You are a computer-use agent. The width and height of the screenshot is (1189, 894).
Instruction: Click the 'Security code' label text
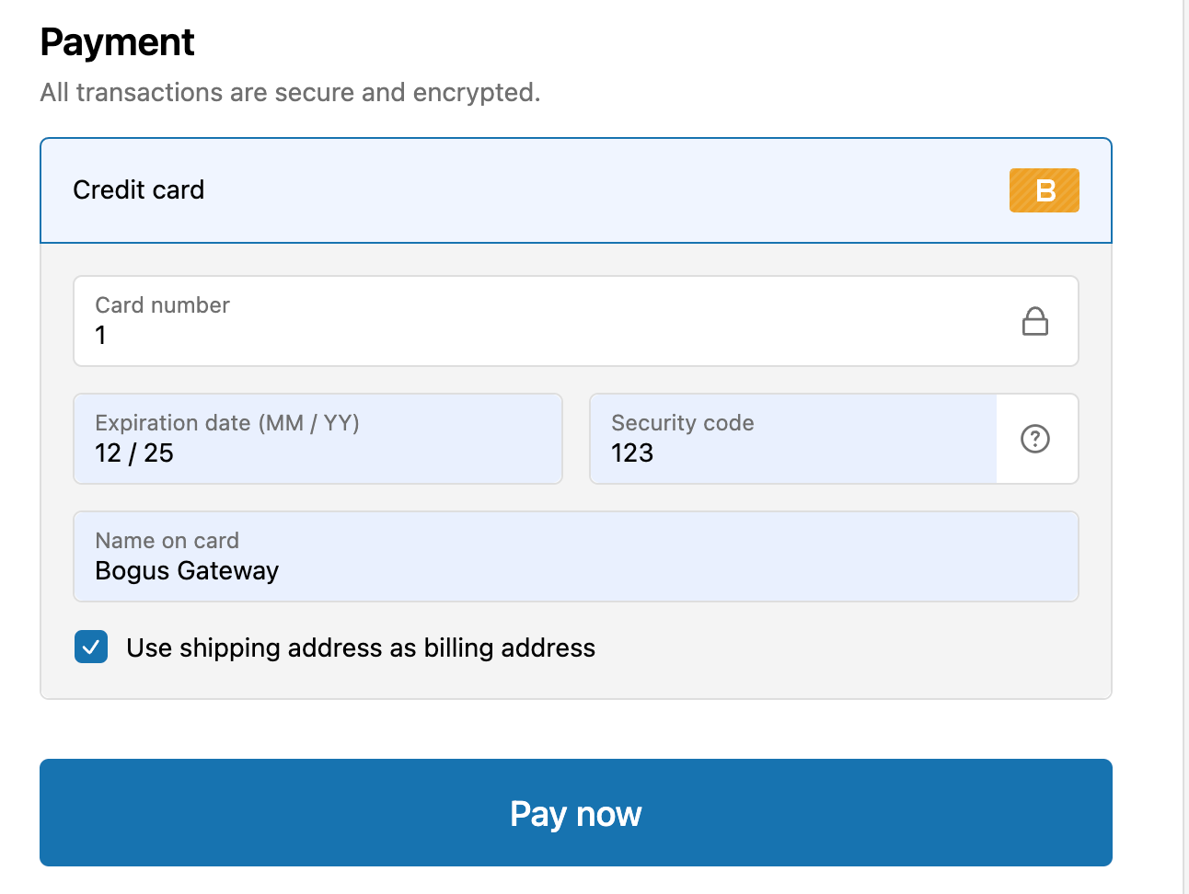point(683,423)
